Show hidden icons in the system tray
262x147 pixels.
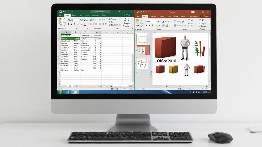187,92
